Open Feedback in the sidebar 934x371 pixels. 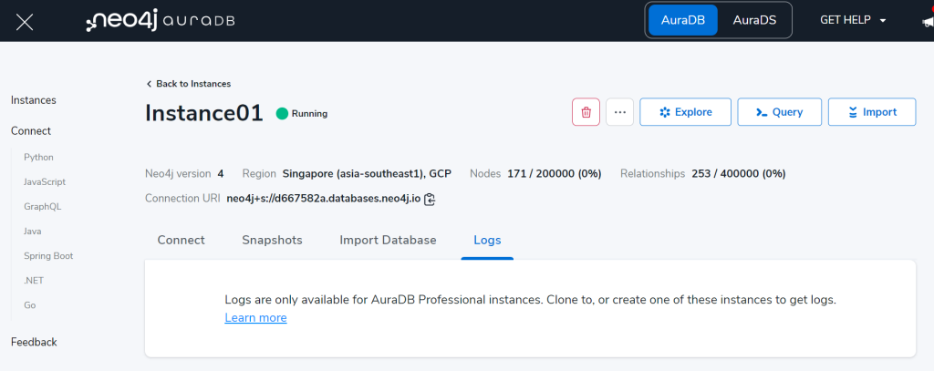pos(34,342)
